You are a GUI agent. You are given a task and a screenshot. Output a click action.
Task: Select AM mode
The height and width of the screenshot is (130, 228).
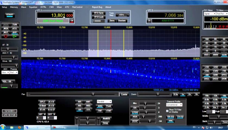(x=207, y=75)
